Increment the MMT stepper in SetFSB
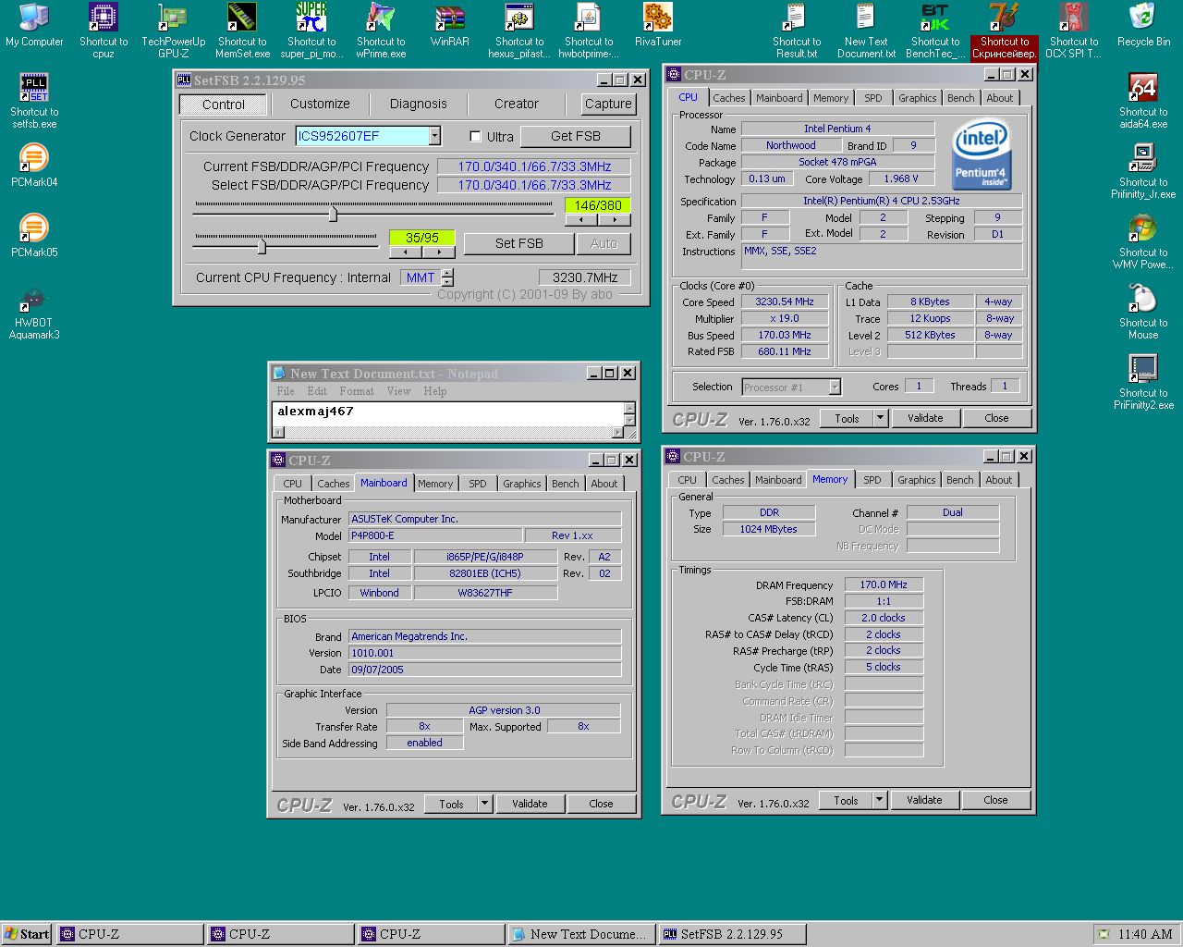This screenshot has height=947, width=1183. [448, 273]
